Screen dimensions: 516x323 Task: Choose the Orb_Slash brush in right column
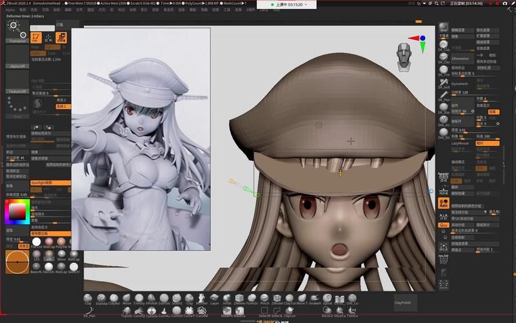[x=444, y=134]
